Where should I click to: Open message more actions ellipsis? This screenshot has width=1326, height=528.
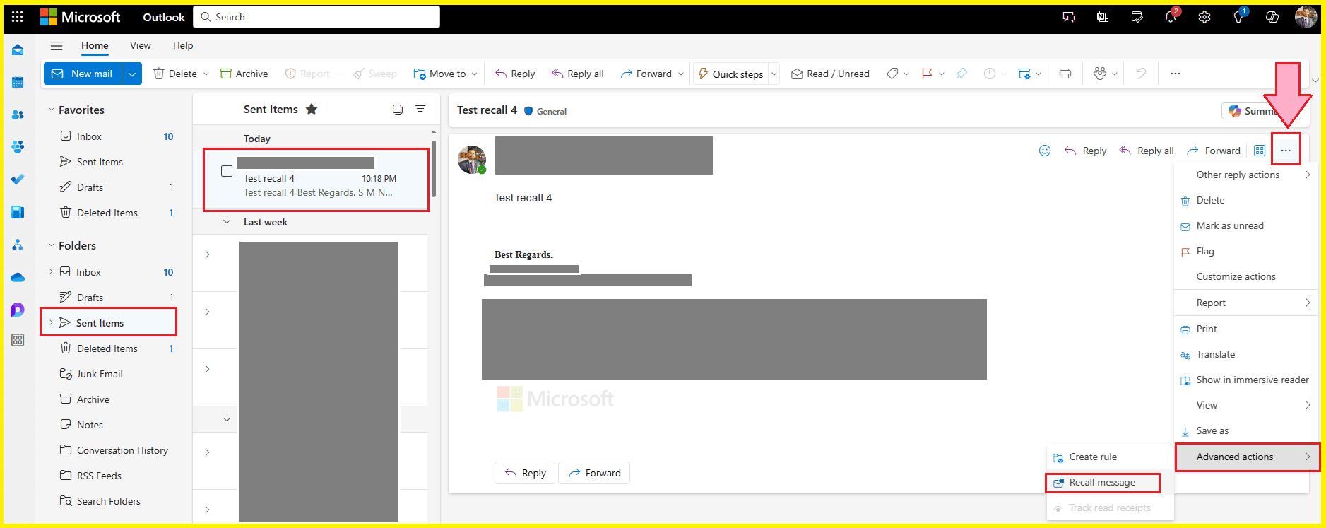1286,151
